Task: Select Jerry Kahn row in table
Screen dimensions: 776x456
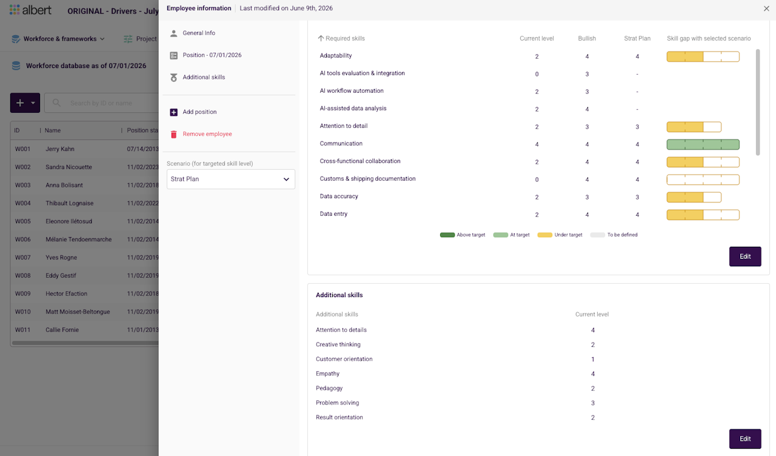Action: tap(84, 149)
